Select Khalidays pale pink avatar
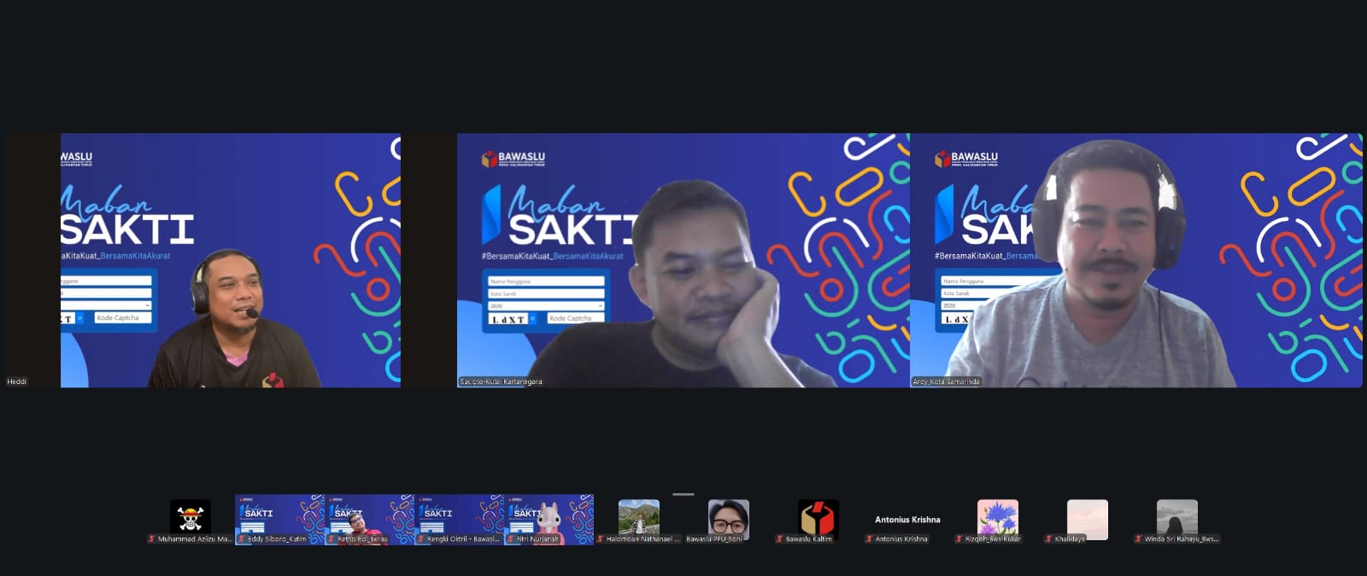 coord(1088,519)
